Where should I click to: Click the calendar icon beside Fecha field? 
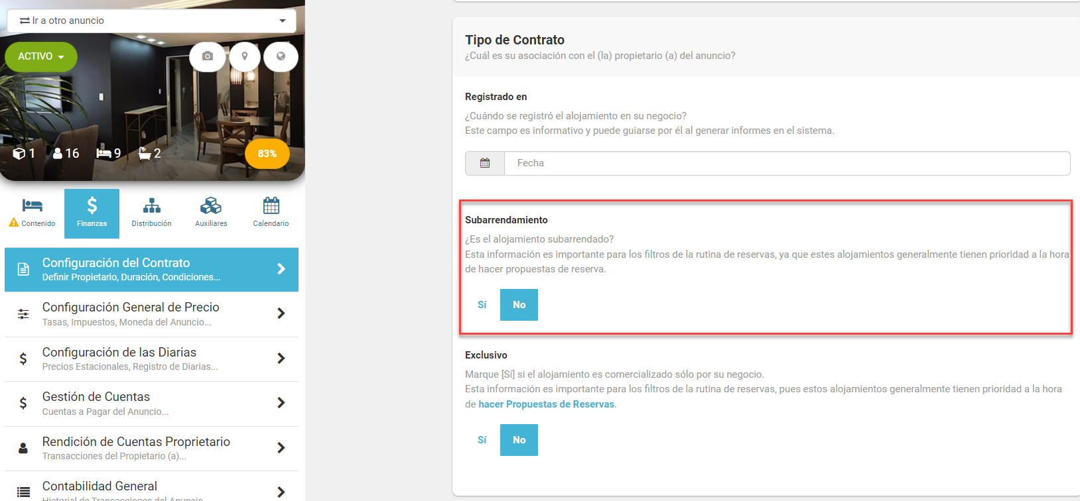pos(485,163)
